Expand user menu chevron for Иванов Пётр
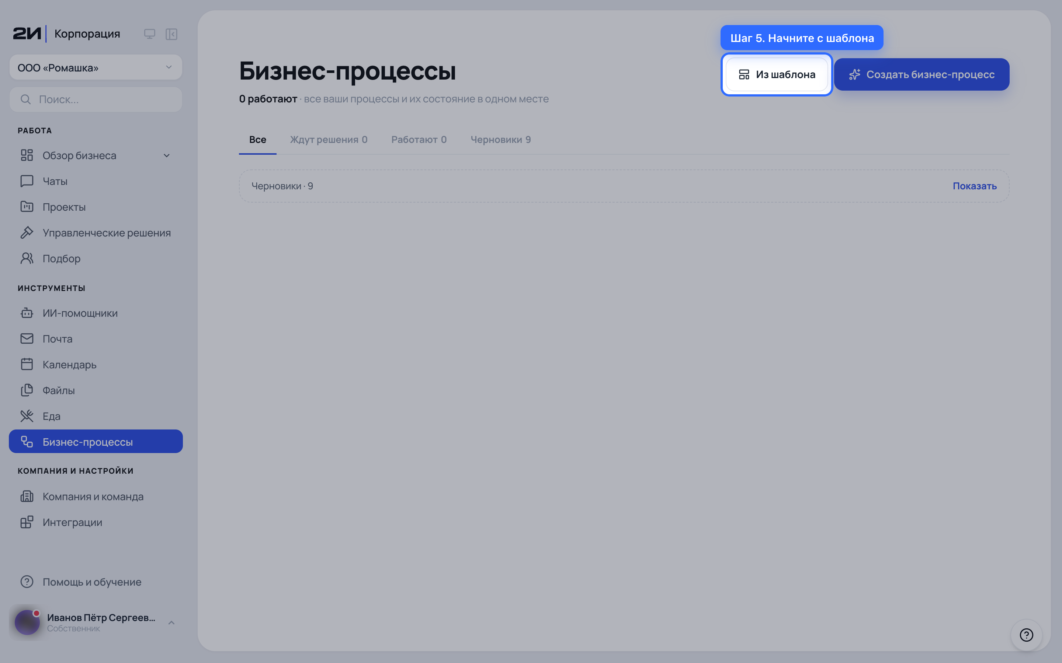 tap(171, 622)
